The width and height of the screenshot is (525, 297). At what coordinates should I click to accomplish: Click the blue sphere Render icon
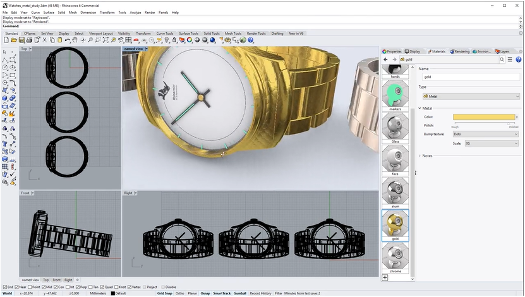212,40
